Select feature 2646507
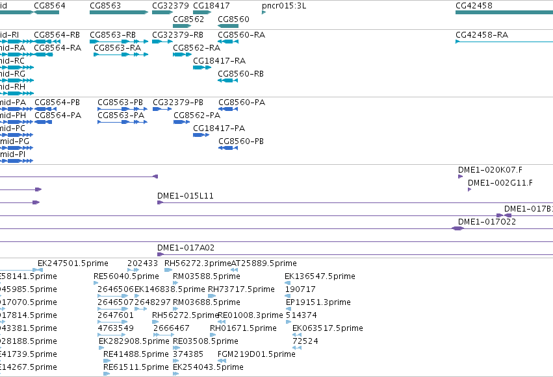 coord(112,309)
